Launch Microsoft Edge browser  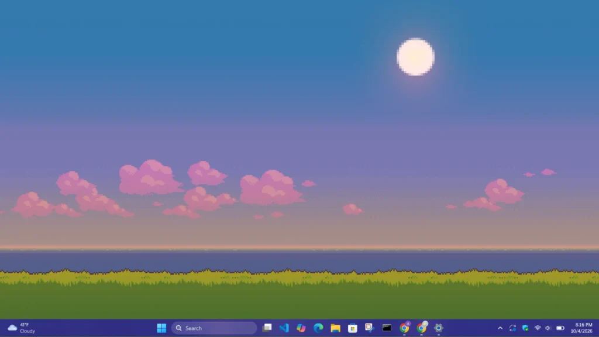[318, 328]
